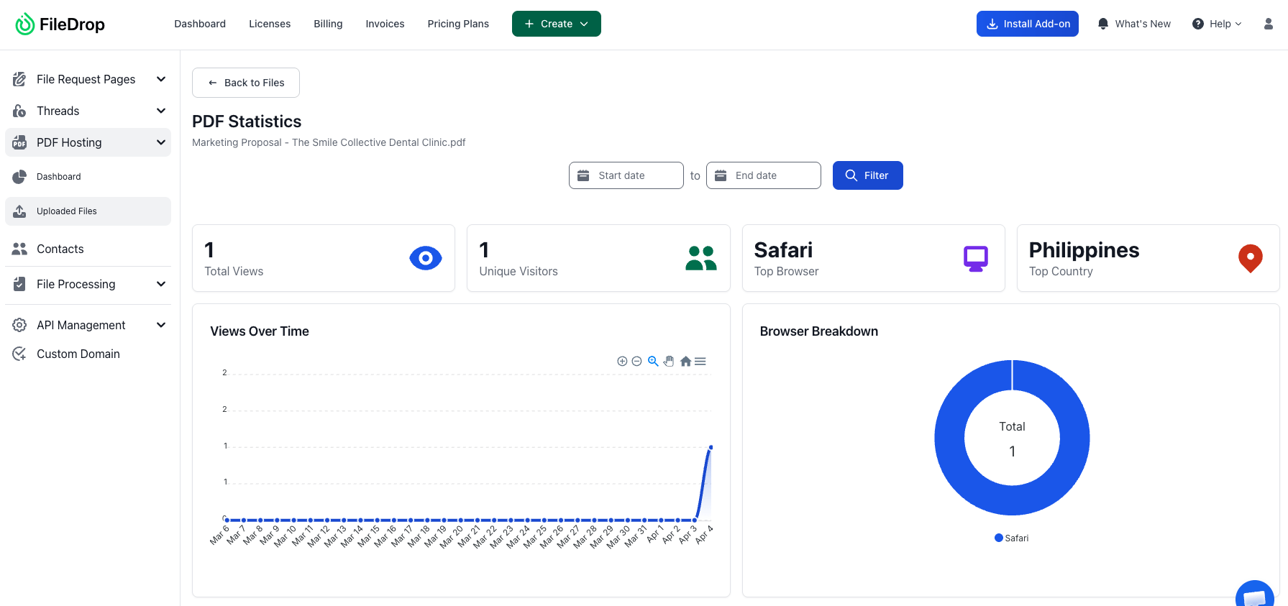Open the sidebar Dashboard under PDF Hosting
This screenshot has height=606, width=1288.
(59, 177)
